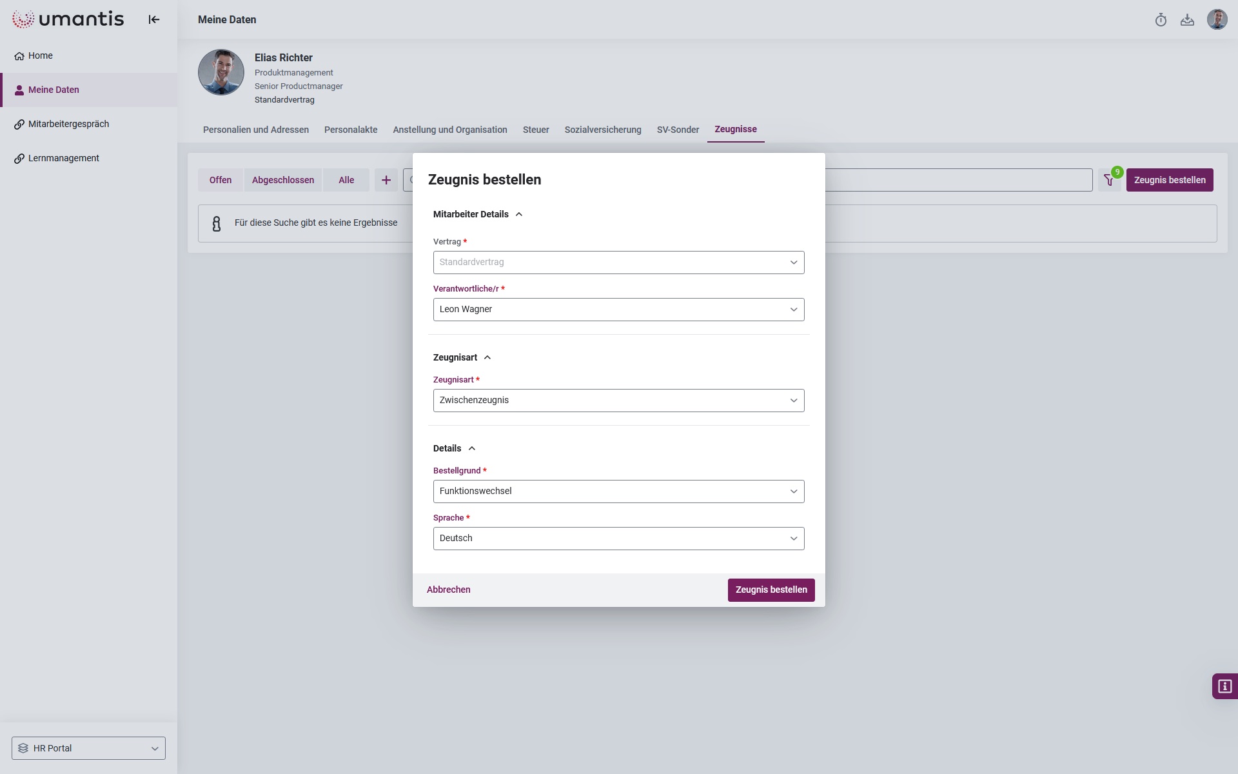Open the info panel icon at right edge

pos(1224,686)
